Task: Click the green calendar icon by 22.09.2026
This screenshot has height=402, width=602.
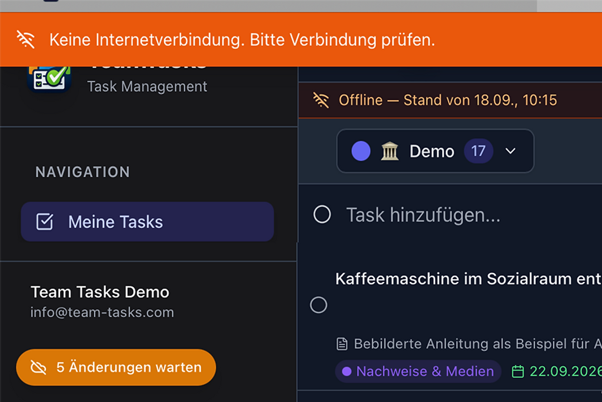Action: (x=518, y=371)
